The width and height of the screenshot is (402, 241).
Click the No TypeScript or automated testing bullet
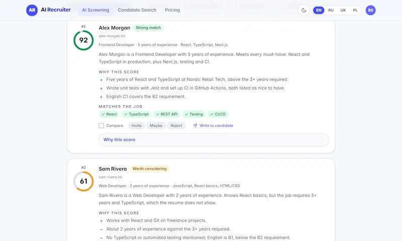[198, 237]
